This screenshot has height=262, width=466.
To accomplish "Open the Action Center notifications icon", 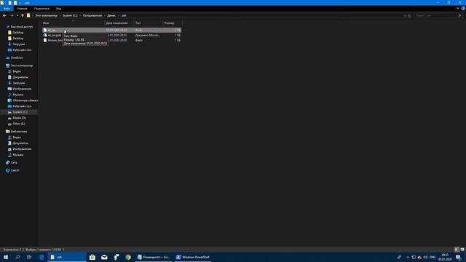I will 459,257.
